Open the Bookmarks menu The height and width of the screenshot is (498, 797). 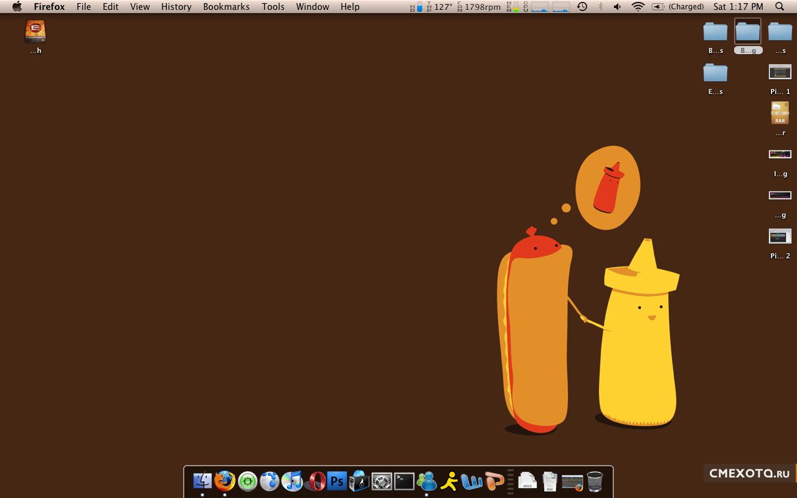pyautogui.click(x=226, y=7)
